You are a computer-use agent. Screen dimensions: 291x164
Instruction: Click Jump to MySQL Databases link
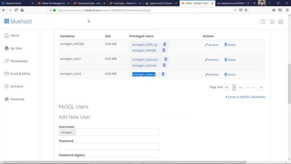[246, 97]
